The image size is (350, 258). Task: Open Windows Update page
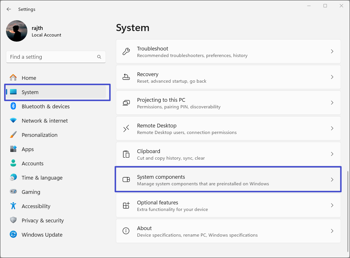(x=42, y=235)
